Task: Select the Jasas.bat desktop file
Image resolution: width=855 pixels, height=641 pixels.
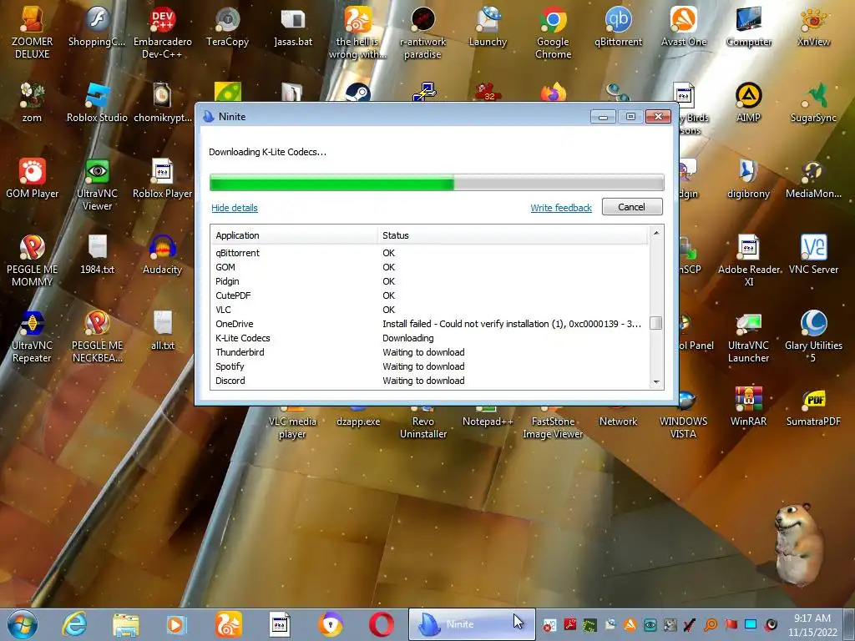Action: tap(293, 28)
